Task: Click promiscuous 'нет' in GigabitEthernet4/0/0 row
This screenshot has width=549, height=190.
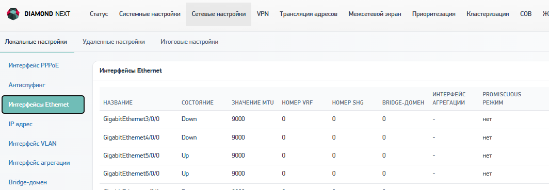Action: (x=488, y=137)
